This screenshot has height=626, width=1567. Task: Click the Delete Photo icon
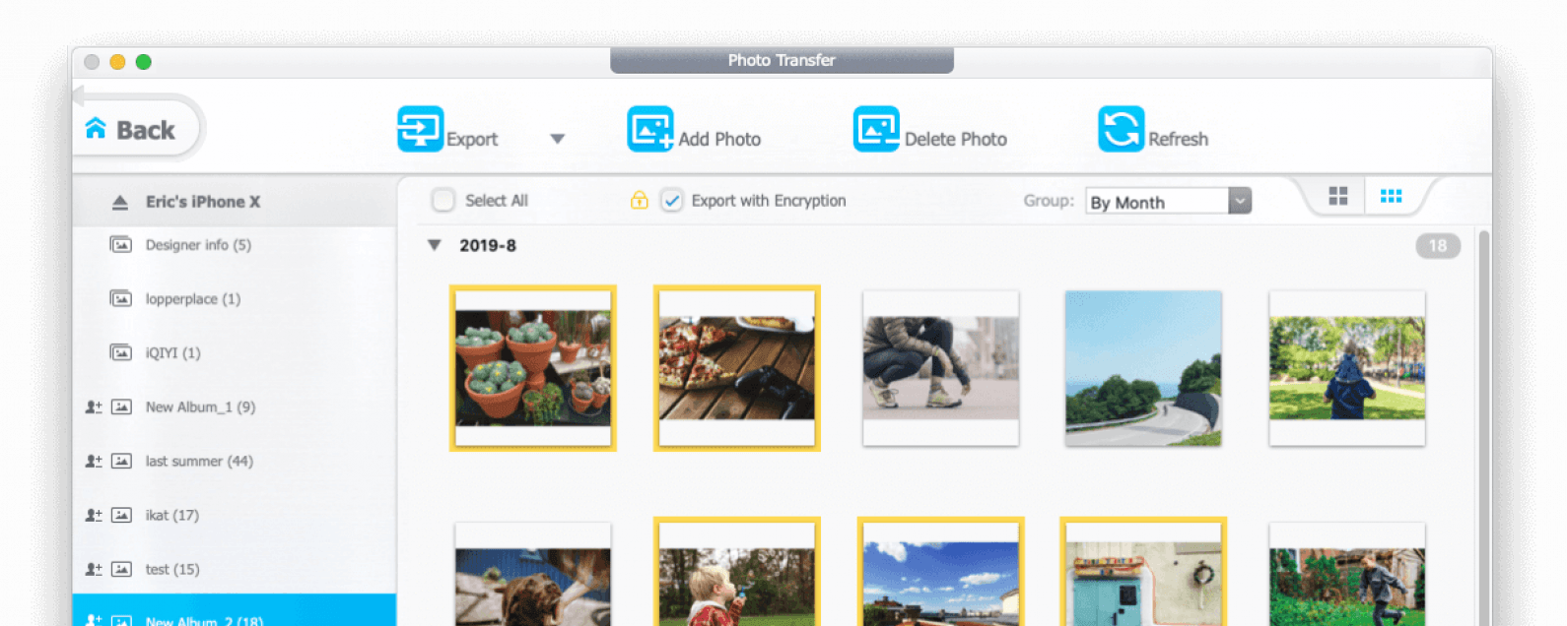[x=876, y=129]
